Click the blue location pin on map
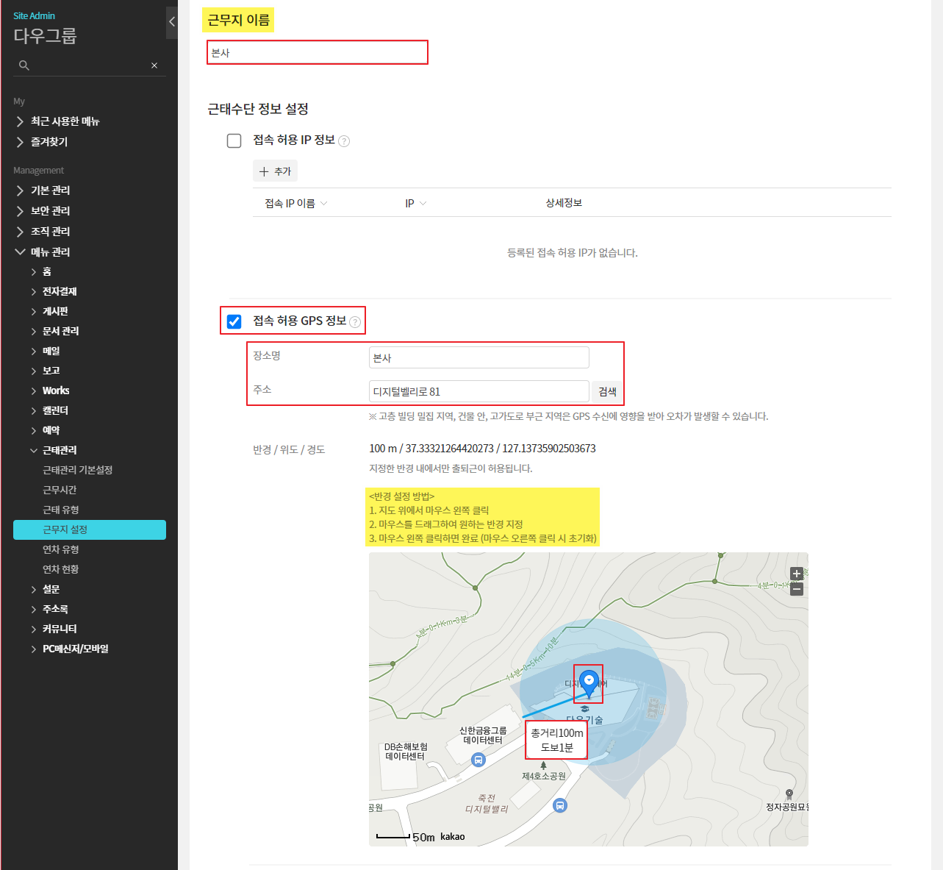 coord(588,682)
